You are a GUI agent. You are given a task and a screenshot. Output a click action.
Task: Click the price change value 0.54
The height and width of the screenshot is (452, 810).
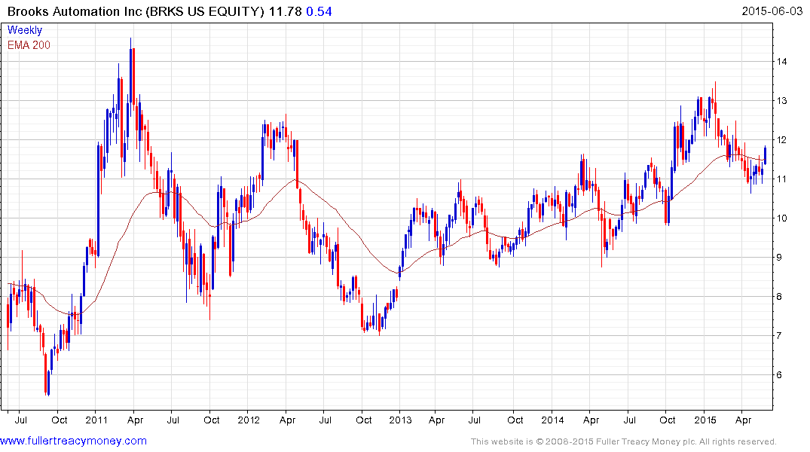(x=319, y=11)
